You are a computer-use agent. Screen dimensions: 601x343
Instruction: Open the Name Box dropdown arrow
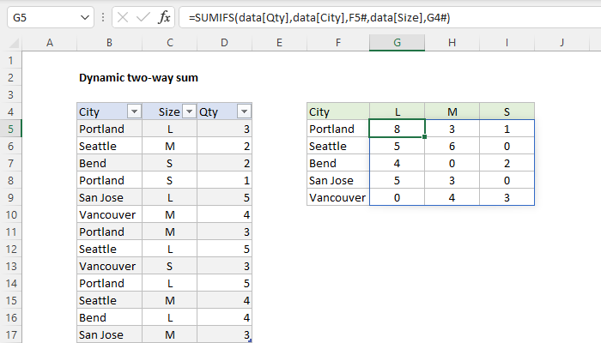coord(85,17)
